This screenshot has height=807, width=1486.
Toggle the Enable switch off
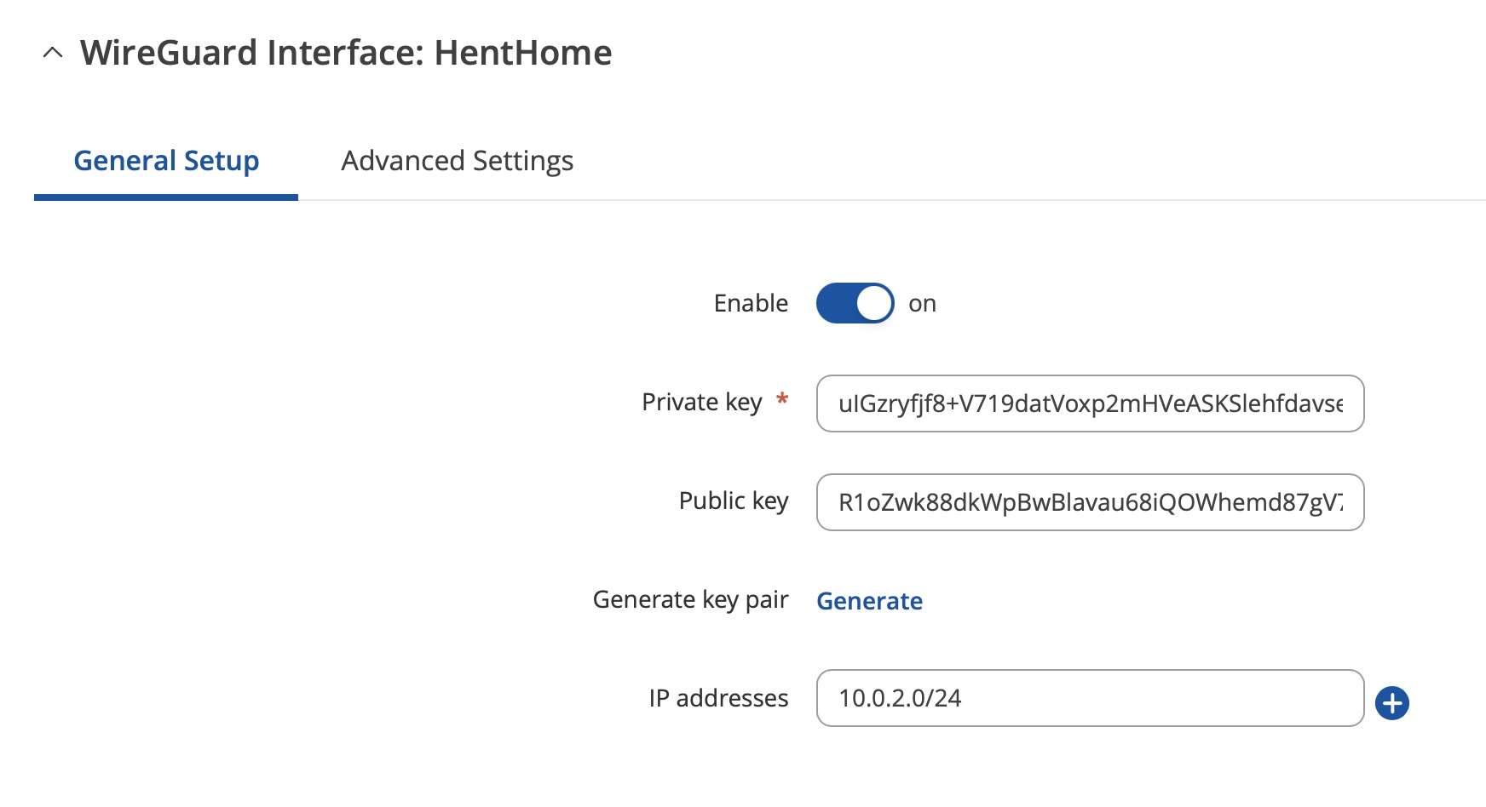[x=855, y=303]
